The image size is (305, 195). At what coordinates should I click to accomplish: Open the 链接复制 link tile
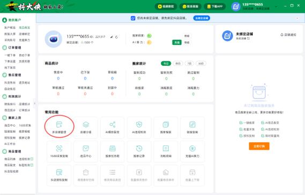click(192, 128)
